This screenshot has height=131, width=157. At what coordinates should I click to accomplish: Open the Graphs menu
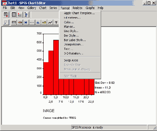[x=90, y=8]
